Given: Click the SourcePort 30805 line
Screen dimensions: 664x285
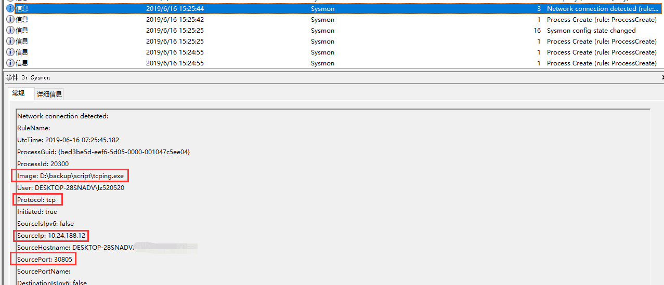Looking at the screenshot, I should pyautogui.click(x=44, y=260).
